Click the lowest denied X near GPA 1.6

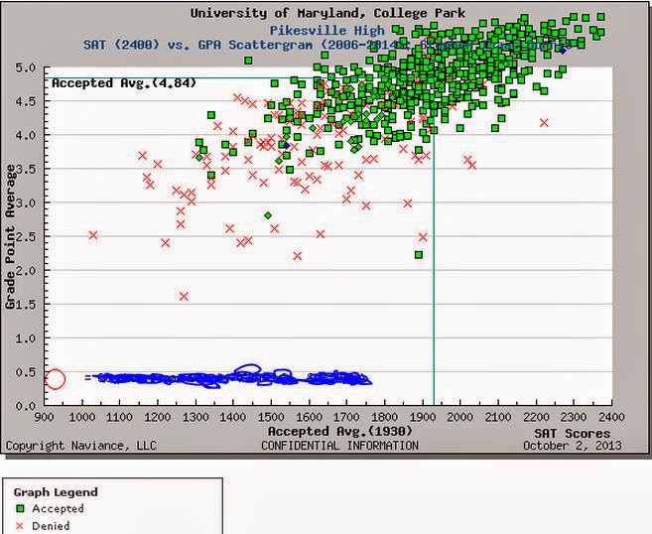(184, 296)
